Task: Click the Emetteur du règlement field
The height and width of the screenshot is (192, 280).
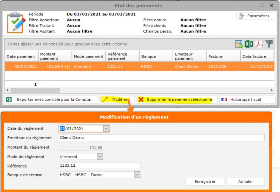Action: tap(162, 137)
